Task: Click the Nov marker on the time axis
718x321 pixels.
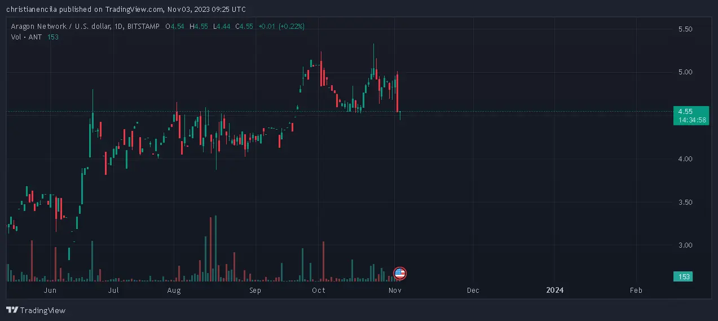Action: pos(395,290)
